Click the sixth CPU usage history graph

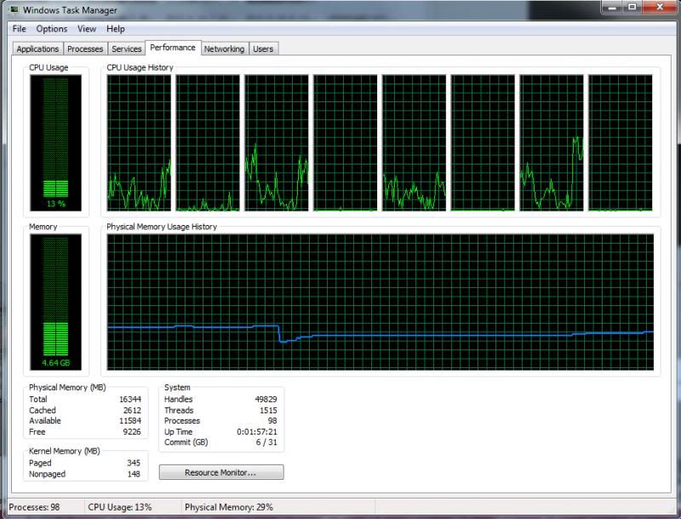tap(483, 143)
